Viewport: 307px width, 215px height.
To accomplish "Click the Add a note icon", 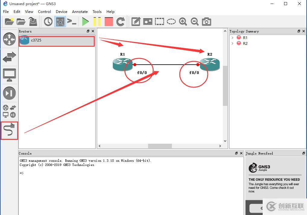I will [136, 21].
